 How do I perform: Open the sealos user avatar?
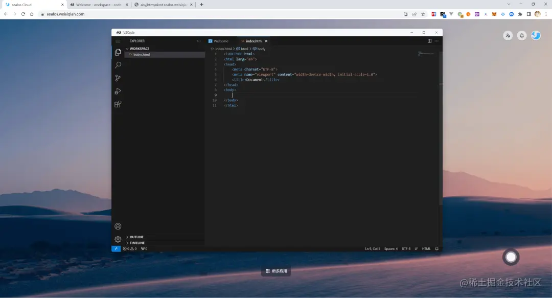click(x=536, y=36)
